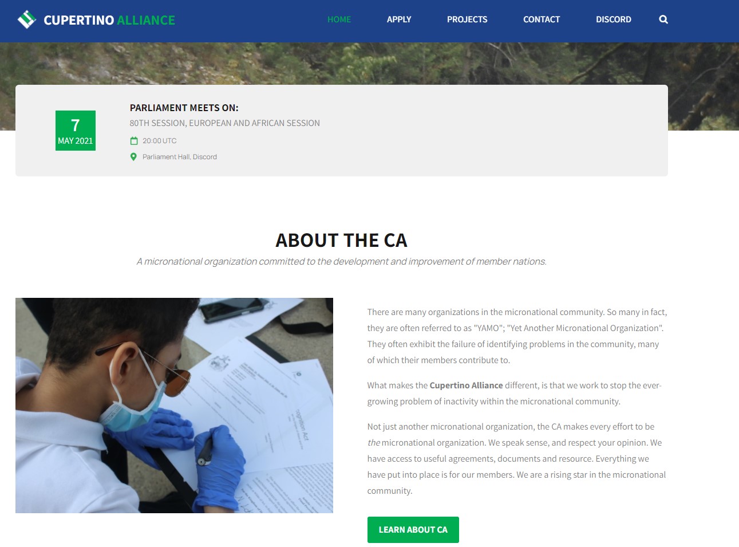Image resolution: width=739 pixels, height=547 pixels.
Task: Open the search magnifier icon in navbar
Action: click(x=663, y=19)
